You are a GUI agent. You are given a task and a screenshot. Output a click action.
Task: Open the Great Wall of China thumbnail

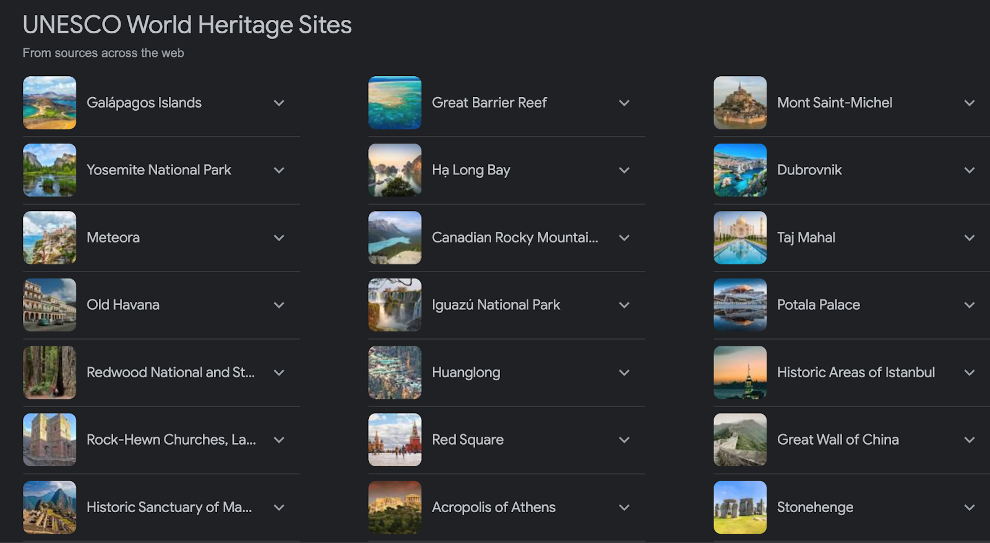740,440
